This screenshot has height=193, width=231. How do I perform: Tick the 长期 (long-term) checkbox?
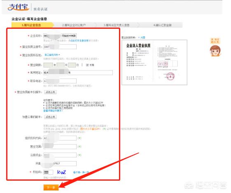(87, 65)
